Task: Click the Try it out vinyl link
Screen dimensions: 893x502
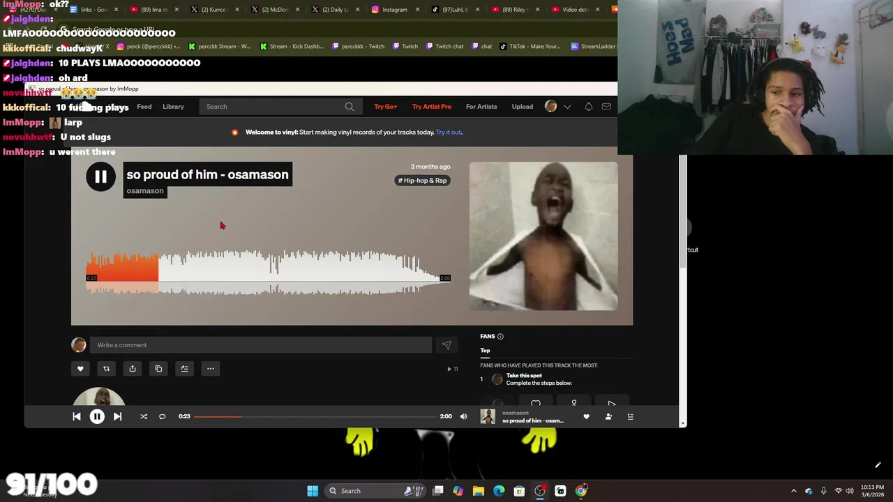Action: [x=448, y=132]
